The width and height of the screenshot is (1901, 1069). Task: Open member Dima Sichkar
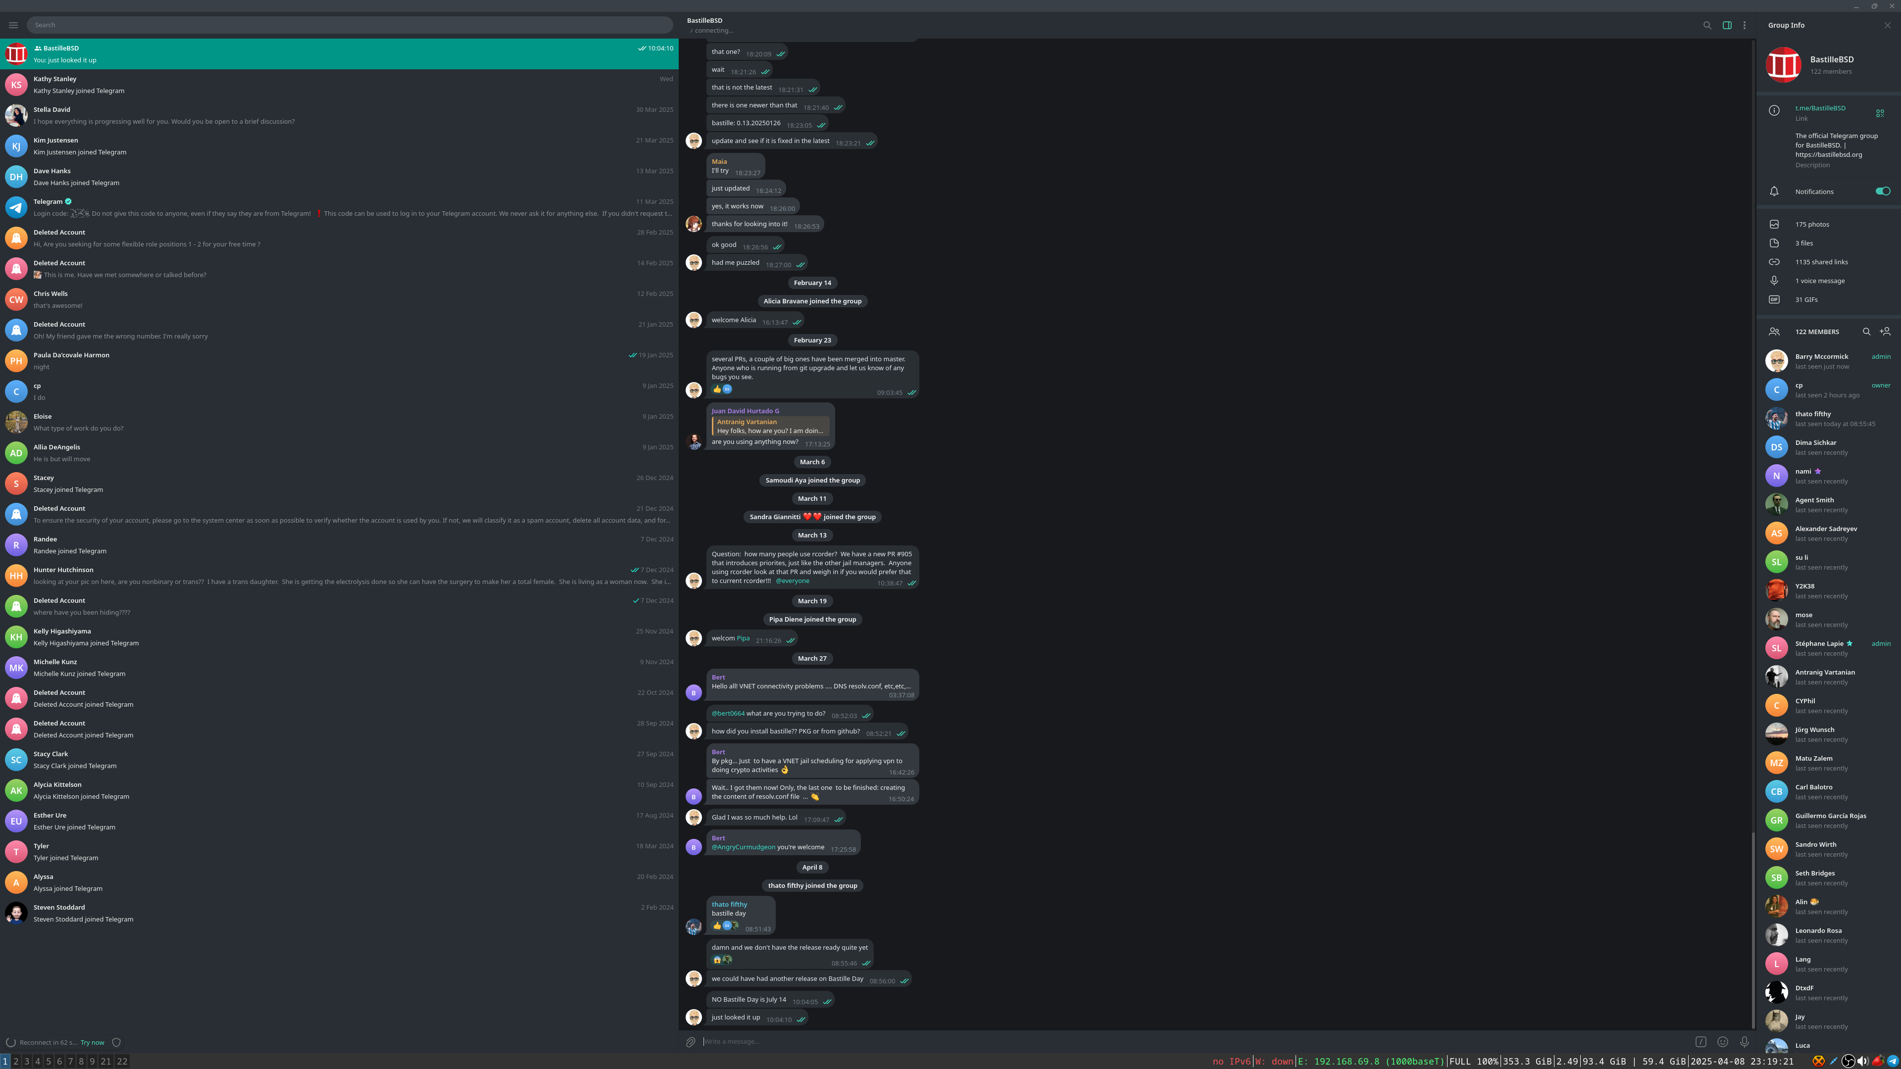1829,447
